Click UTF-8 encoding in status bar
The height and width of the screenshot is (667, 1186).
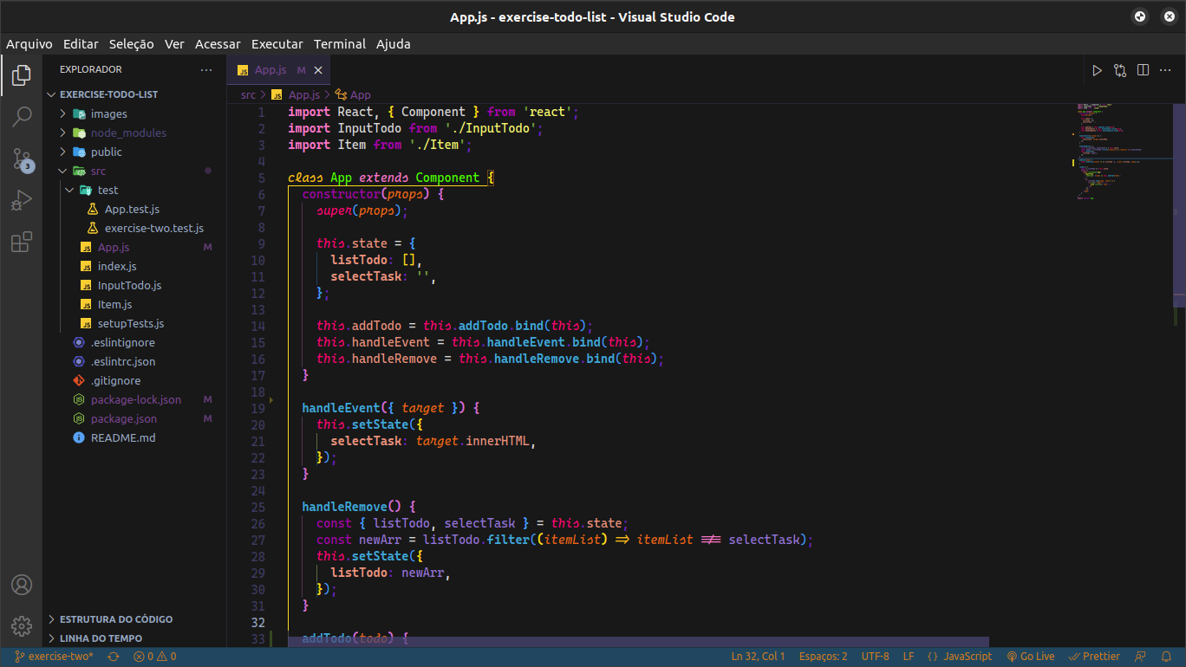(x=876, y=657)
